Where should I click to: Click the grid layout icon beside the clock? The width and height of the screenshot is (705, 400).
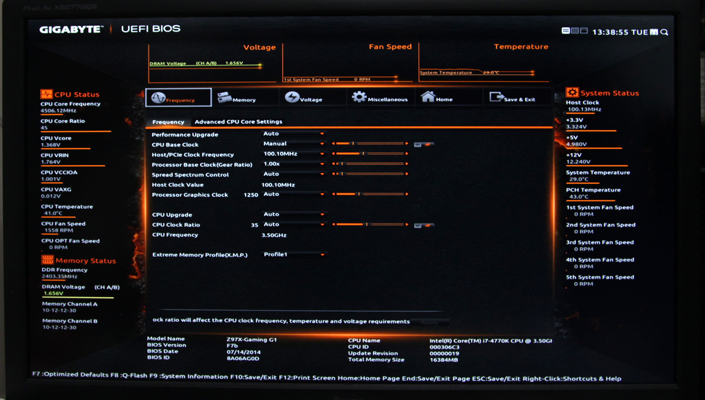tap(575, 31)
